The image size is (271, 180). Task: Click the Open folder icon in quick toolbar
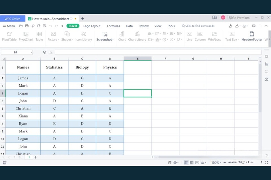click(21, 26)
